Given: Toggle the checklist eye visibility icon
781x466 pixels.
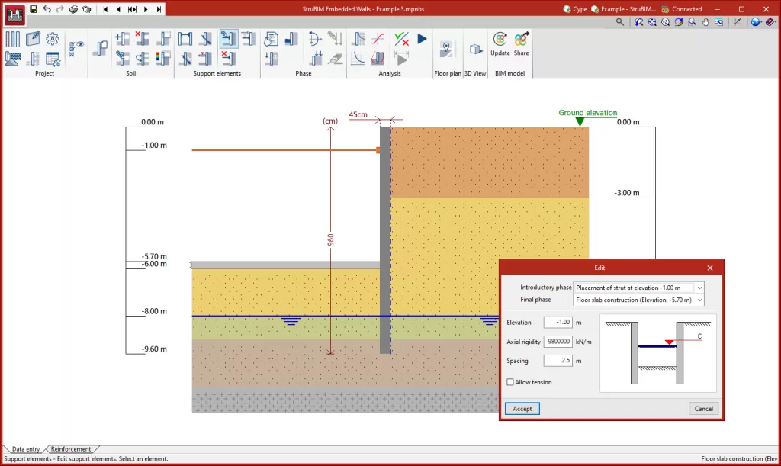Looking at the screenshot, I should 76,46.
